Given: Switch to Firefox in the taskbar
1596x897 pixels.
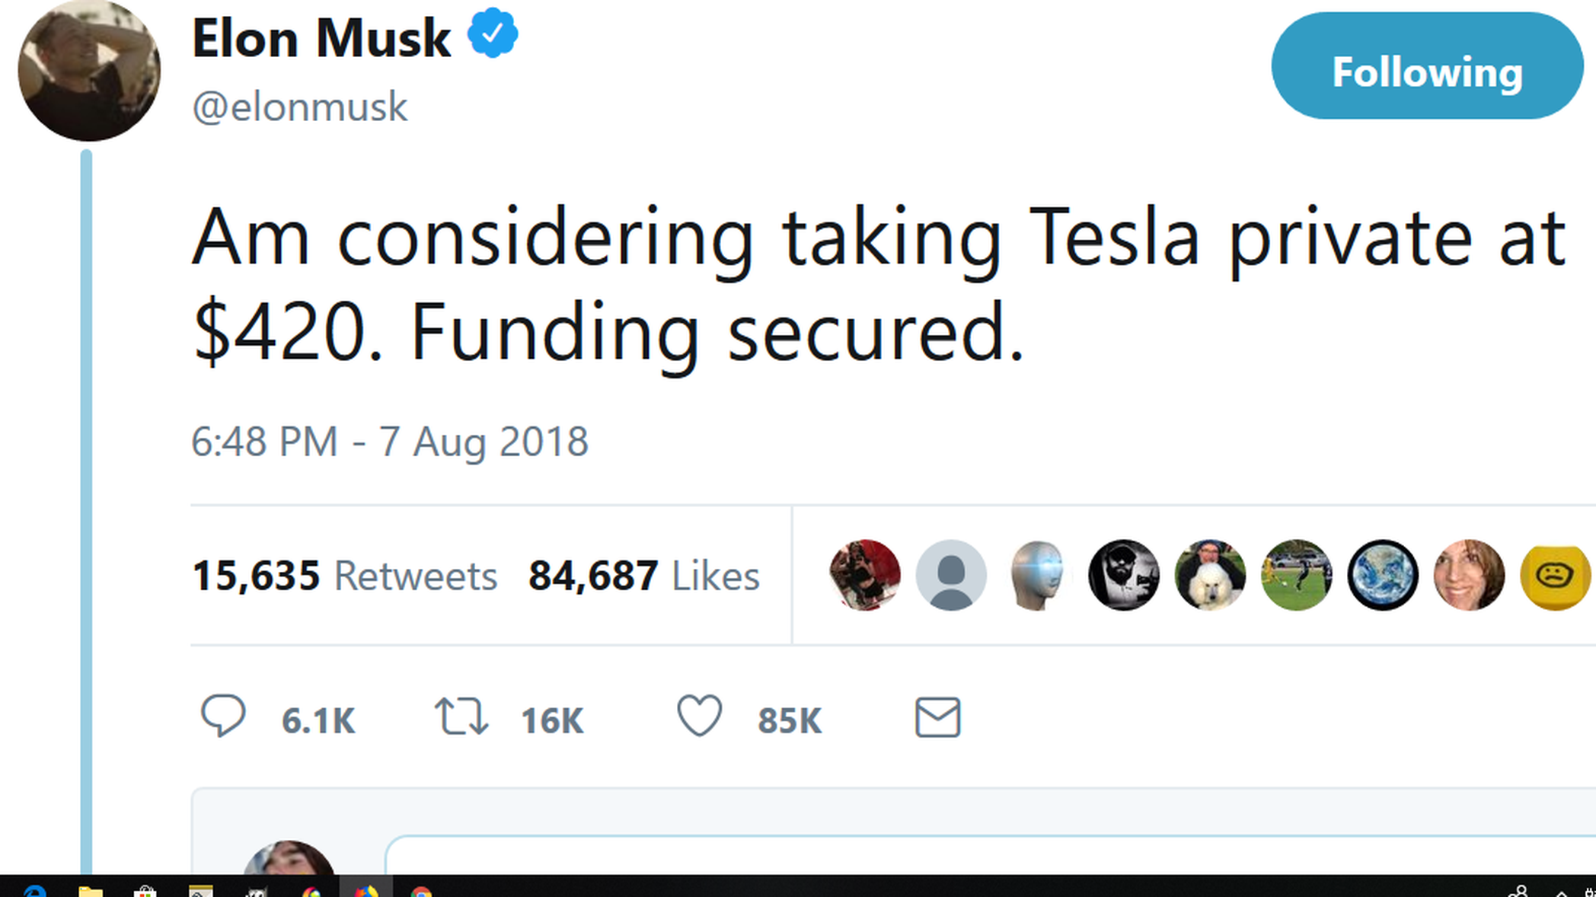Looking at the screenshot, I should (365, 891).
